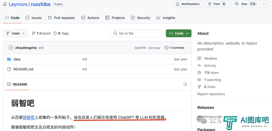Open the latest init commit message
Viewport: 272px width, 131px height.
[x=41, y=48]
